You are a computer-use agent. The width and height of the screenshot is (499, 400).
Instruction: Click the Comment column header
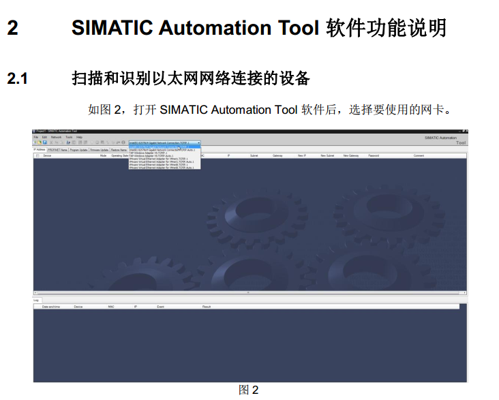coord(419,155)
